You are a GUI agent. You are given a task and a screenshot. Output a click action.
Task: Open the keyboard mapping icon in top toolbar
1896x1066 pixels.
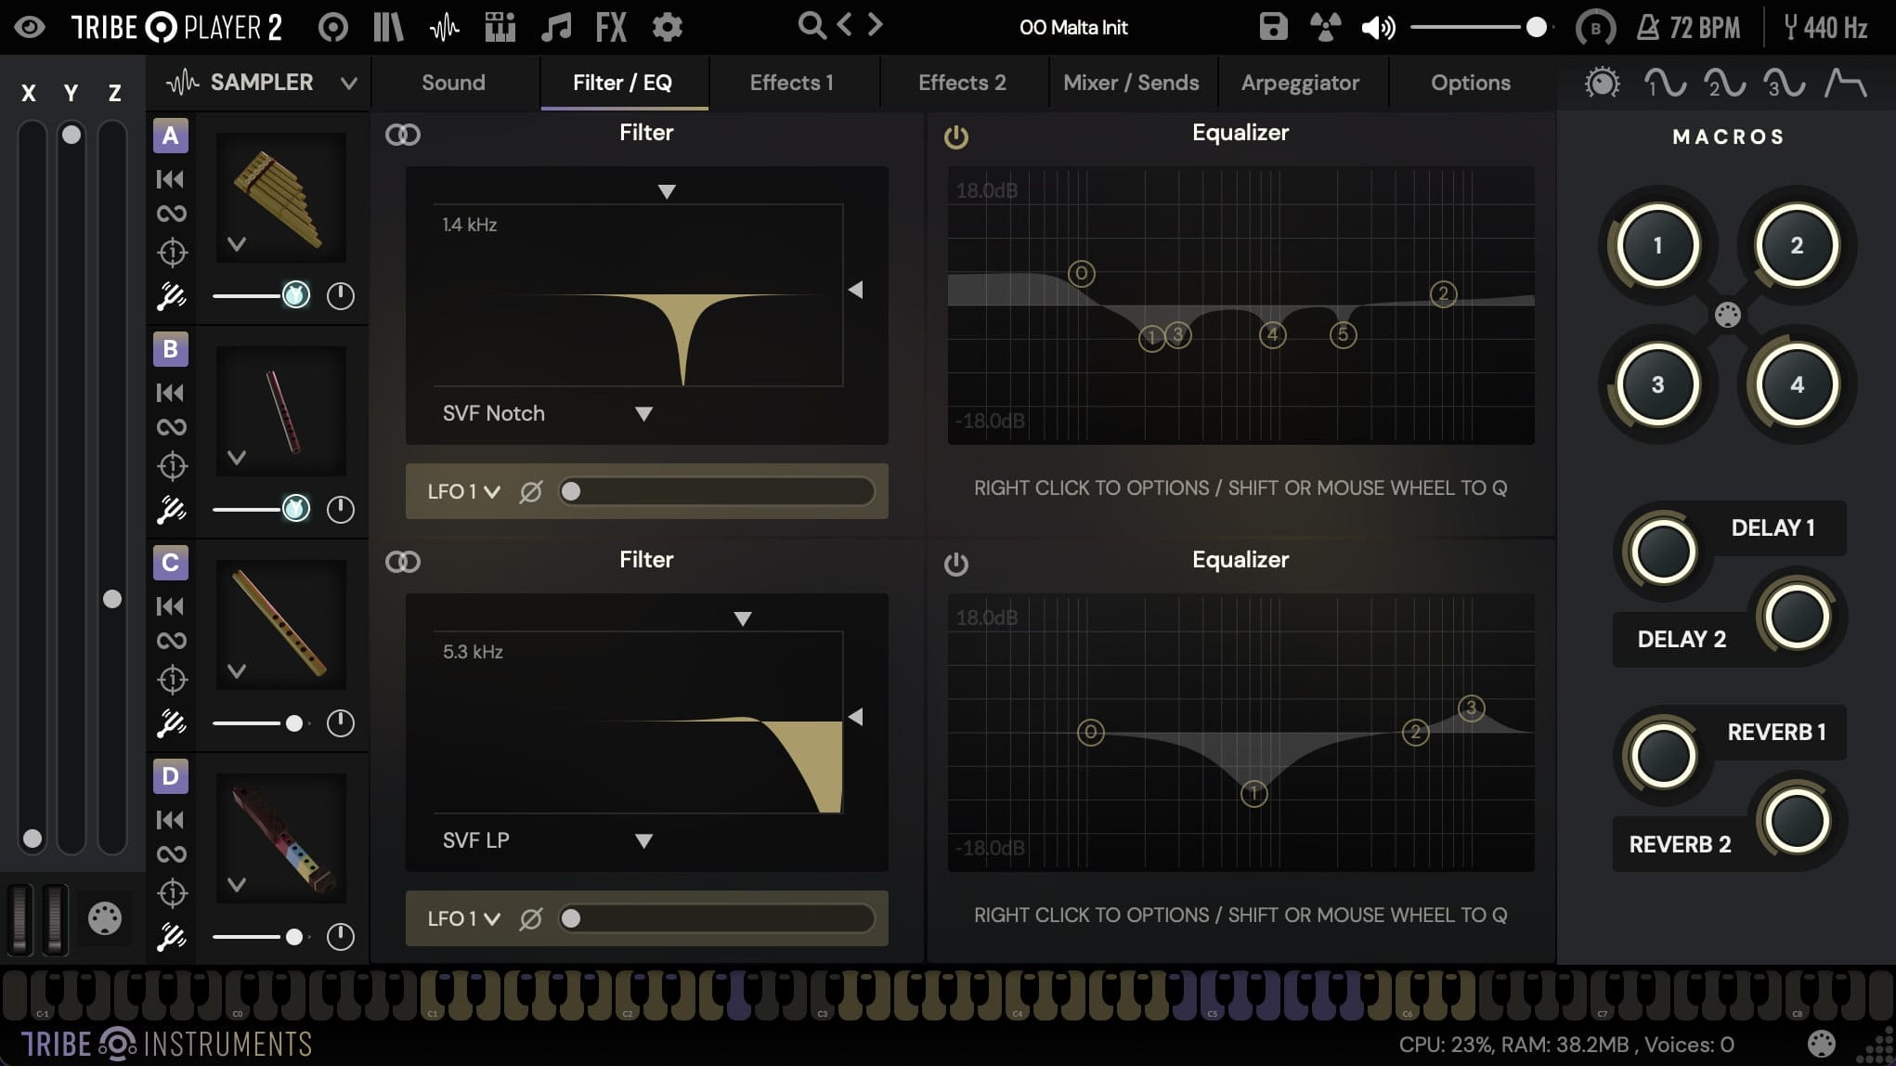[x=500, y=27]
